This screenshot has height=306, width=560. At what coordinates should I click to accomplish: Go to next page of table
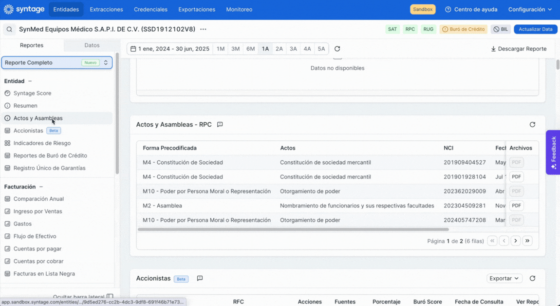click(x=516, y=241)
